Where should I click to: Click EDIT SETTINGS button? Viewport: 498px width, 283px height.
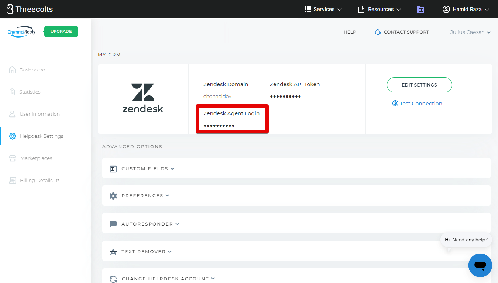419,85
